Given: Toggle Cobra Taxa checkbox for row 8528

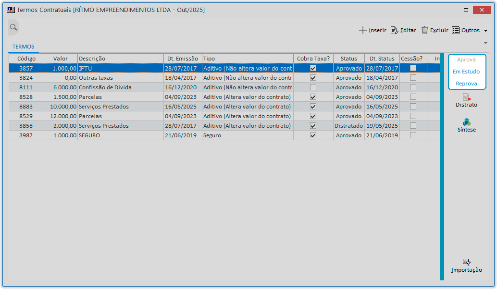Looking at the screenshot, I should (313, 97).
